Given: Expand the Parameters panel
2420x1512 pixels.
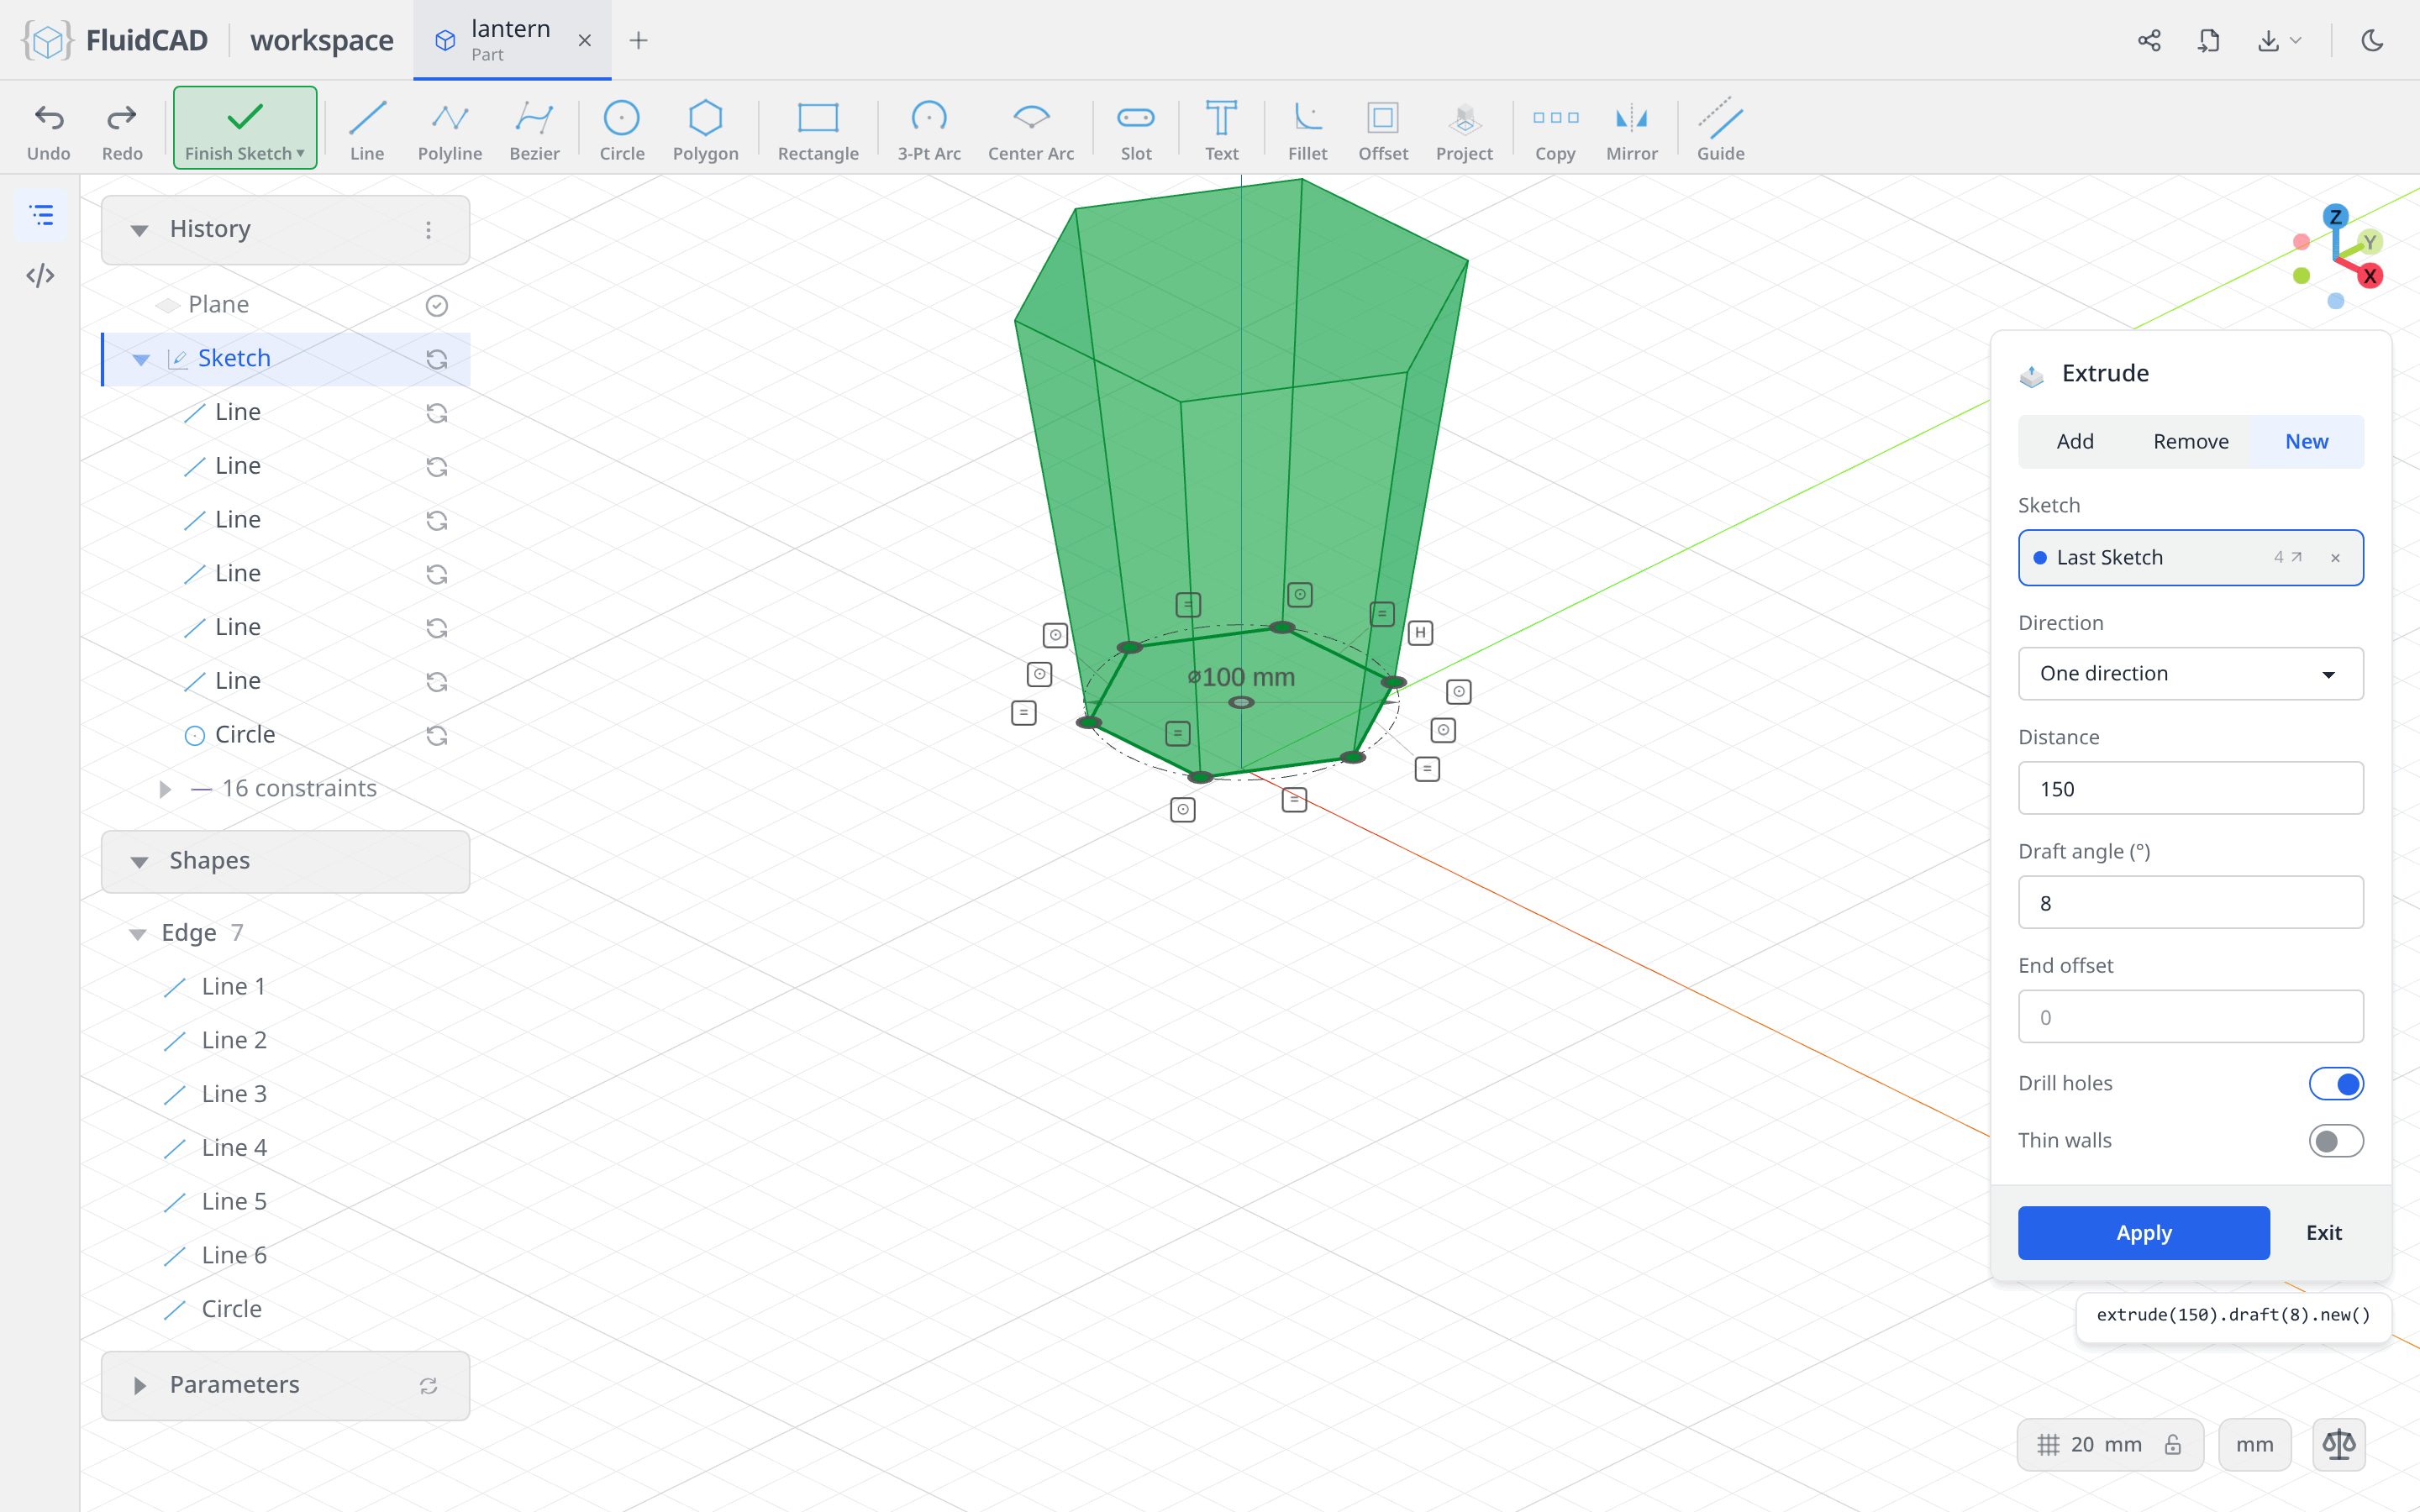Looking at the screenshot, I should tap(139, 1386).
